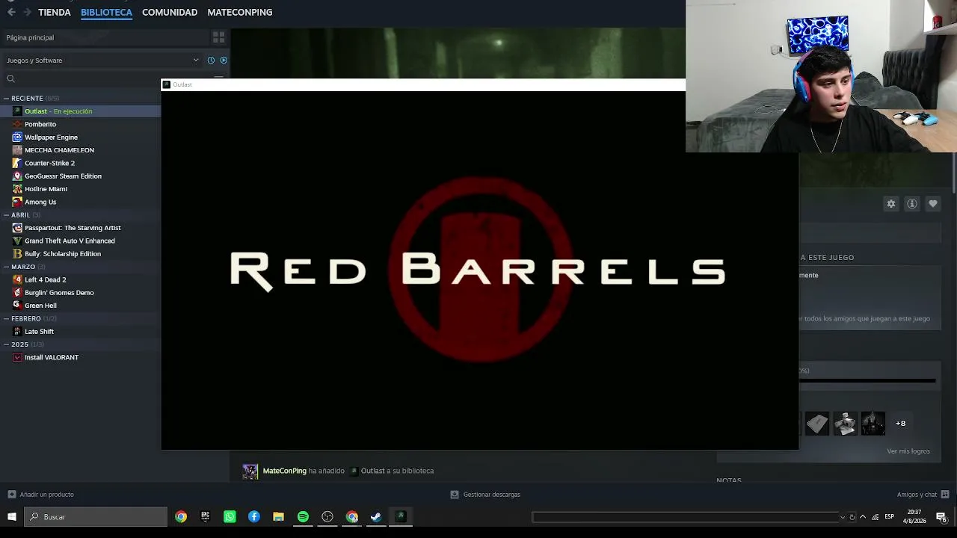Switch to Steam taskbar icon
Screen dimensions: 957x538
376,516
